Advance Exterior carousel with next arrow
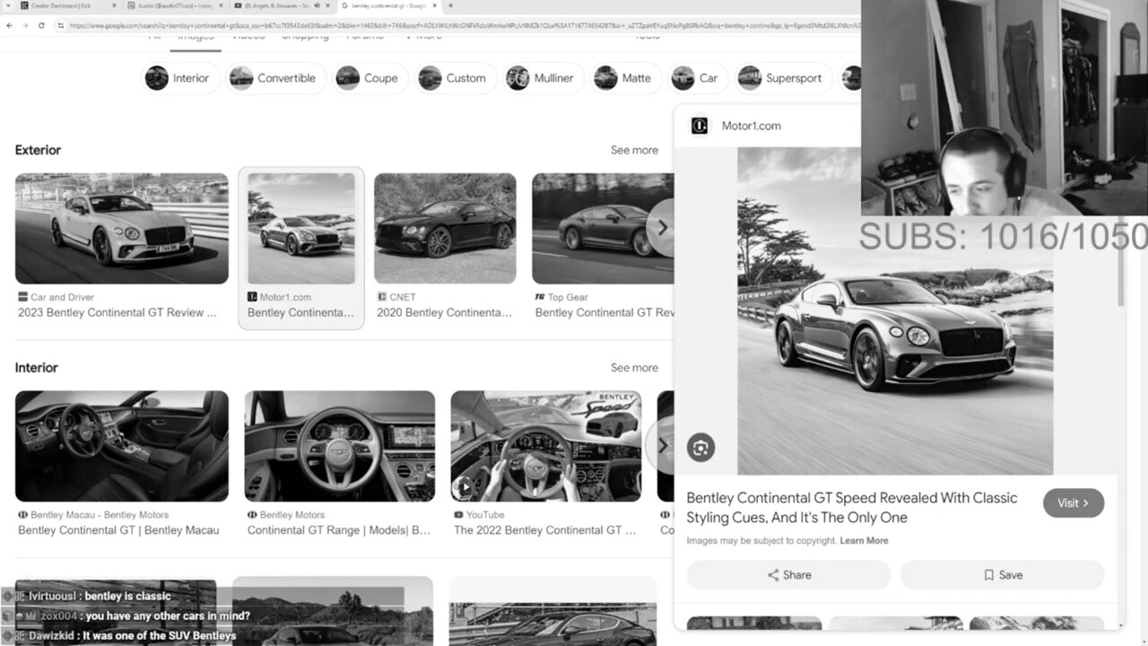Image resolution: width=1148 pixels, height=646 pixels. pyautogui.click(x=662, y=228)
